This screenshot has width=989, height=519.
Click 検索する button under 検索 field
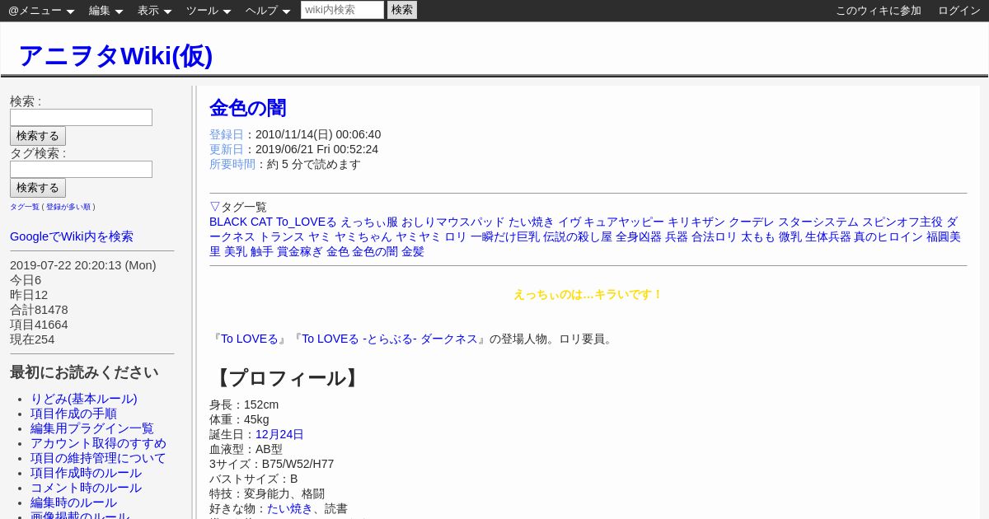[38, 136]
